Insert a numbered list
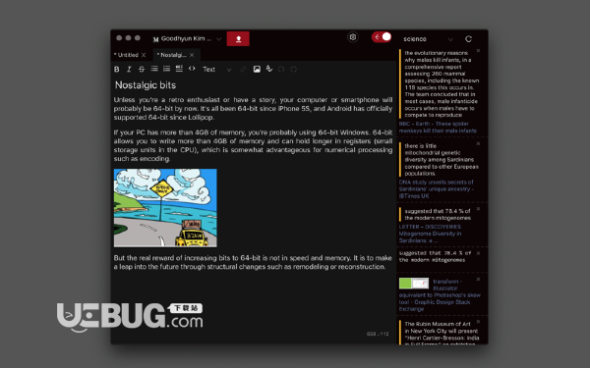Viewport: 590px width, 368px height. (167, 69)
